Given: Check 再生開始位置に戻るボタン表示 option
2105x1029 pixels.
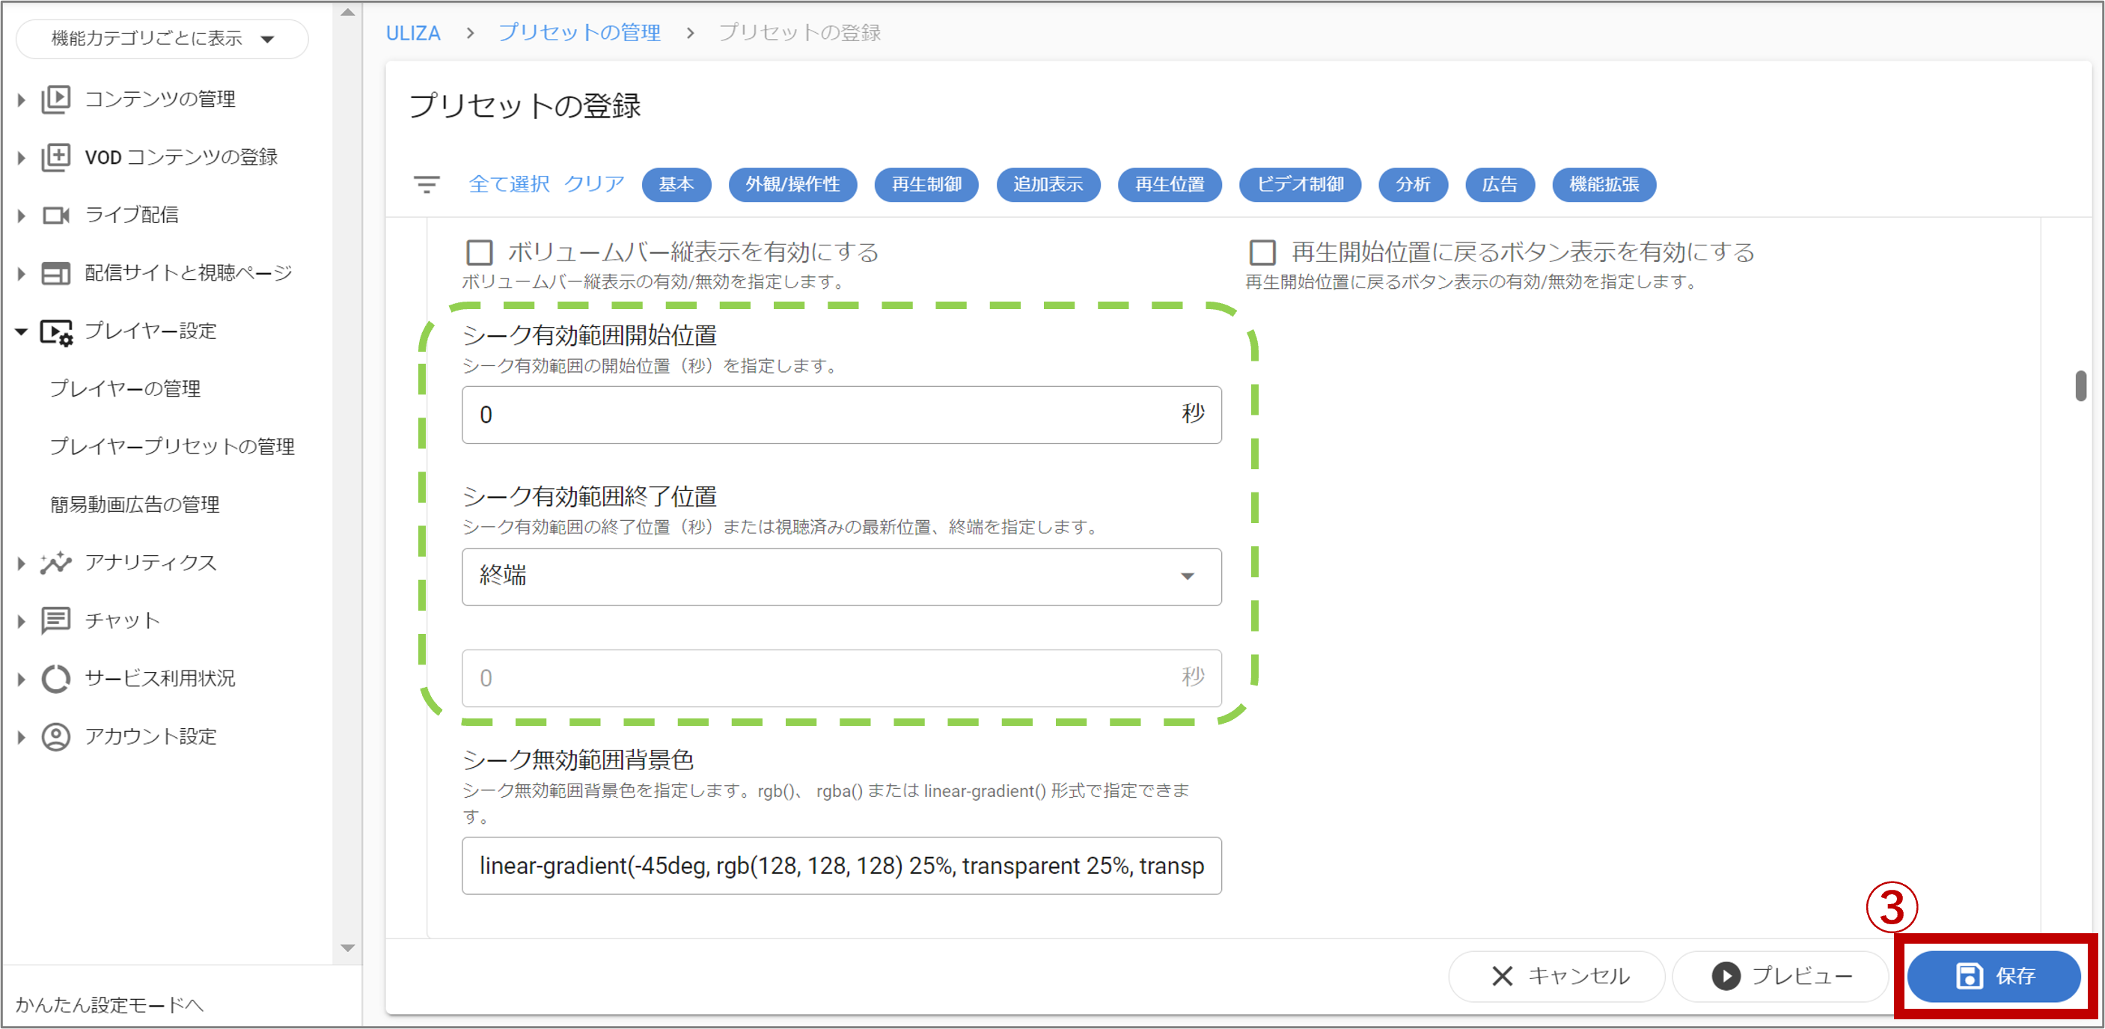Looking at the screenshot, I should (x=1262, y=252).
